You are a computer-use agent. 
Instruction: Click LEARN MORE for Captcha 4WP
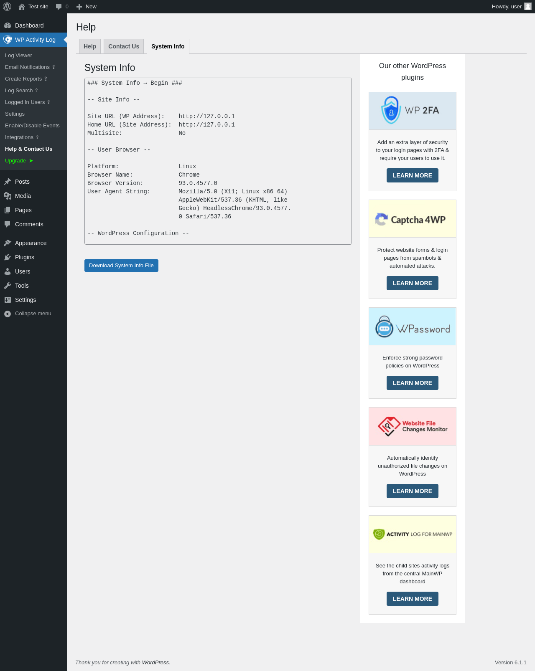(413, 283)
